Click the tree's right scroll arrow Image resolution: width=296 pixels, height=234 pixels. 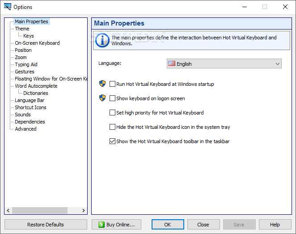[x=84, y=210]
